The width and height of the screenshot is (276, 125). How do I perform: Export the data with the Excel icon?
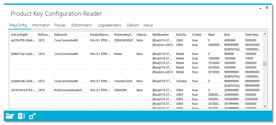[x=21, y=116]
